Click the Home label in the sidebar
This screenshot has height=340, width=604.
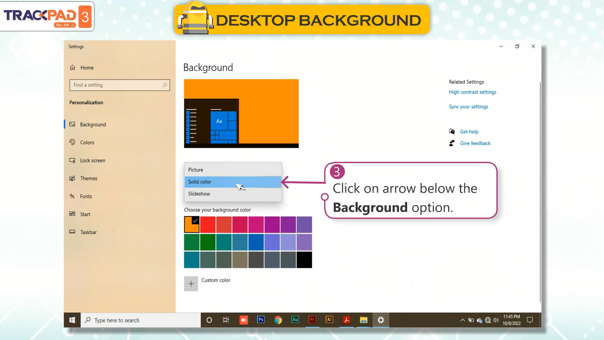point(87,68)
